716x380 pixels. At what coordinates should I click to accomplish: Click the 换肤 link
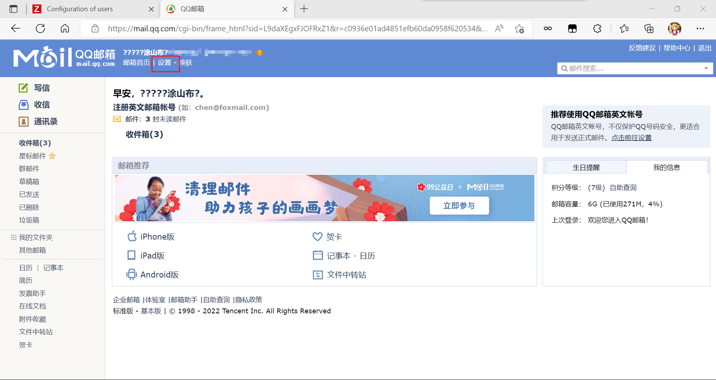[186, 63]
